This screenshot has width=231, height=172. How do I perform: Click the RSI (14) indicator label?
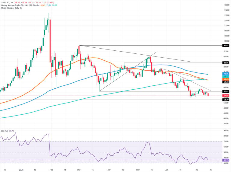(x=5, y=131)
